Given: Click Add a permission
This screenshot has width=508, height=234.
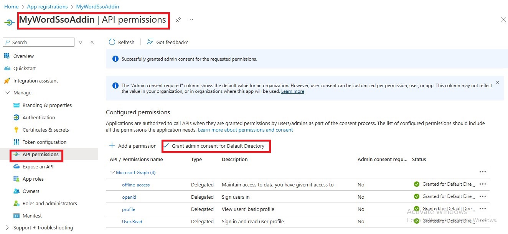Looking at the screenshot, I should point(133,146).
